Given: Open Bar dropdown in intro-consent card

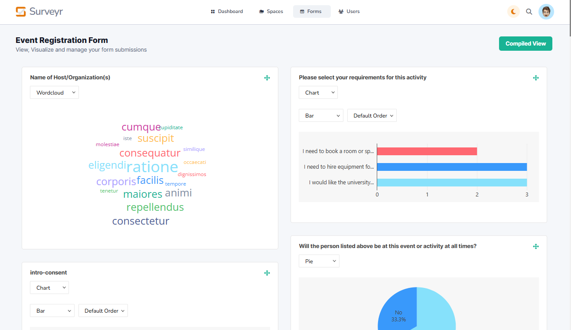Looking at the screenshot, I should [x=52, y=311].
